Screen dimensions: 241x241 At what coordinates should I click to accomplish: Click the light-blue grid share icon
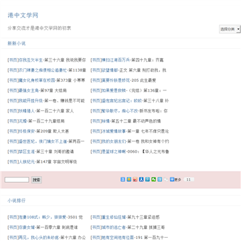click(160, 179)
